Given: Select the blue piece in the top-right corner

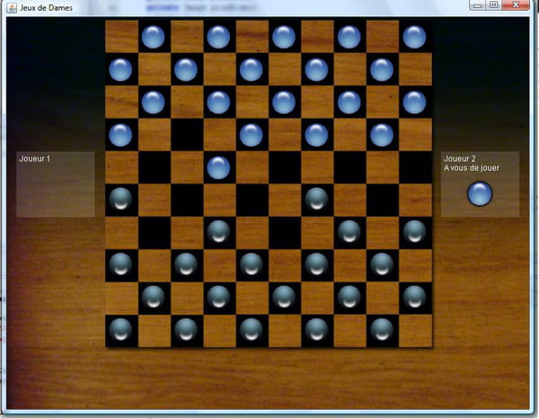Looking at the screenshot, I should pyautogui.click(x=414, y=37).
